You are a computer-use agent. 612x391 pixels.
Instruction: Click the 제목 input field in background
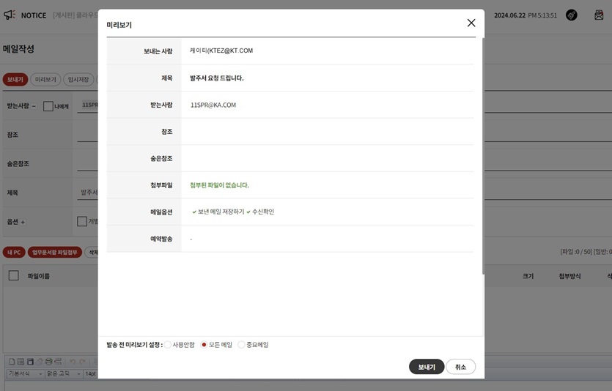(x=87, y=193)
